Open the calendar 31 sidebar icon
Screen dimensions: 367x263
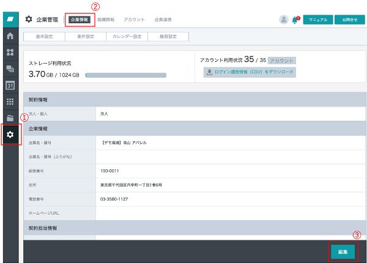click(x=10, y=86)
